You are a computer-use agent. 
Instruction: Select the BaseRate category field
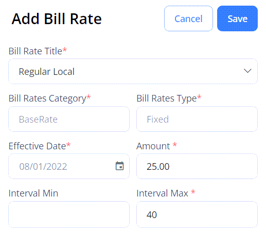(69, 119)
